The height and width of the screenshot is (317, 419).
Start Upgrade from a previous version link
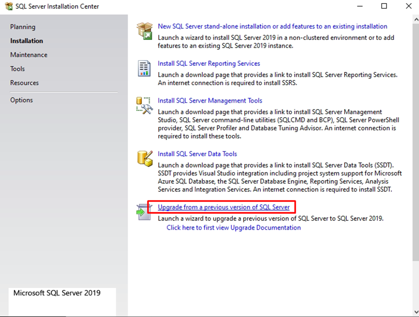pos(223,207)
